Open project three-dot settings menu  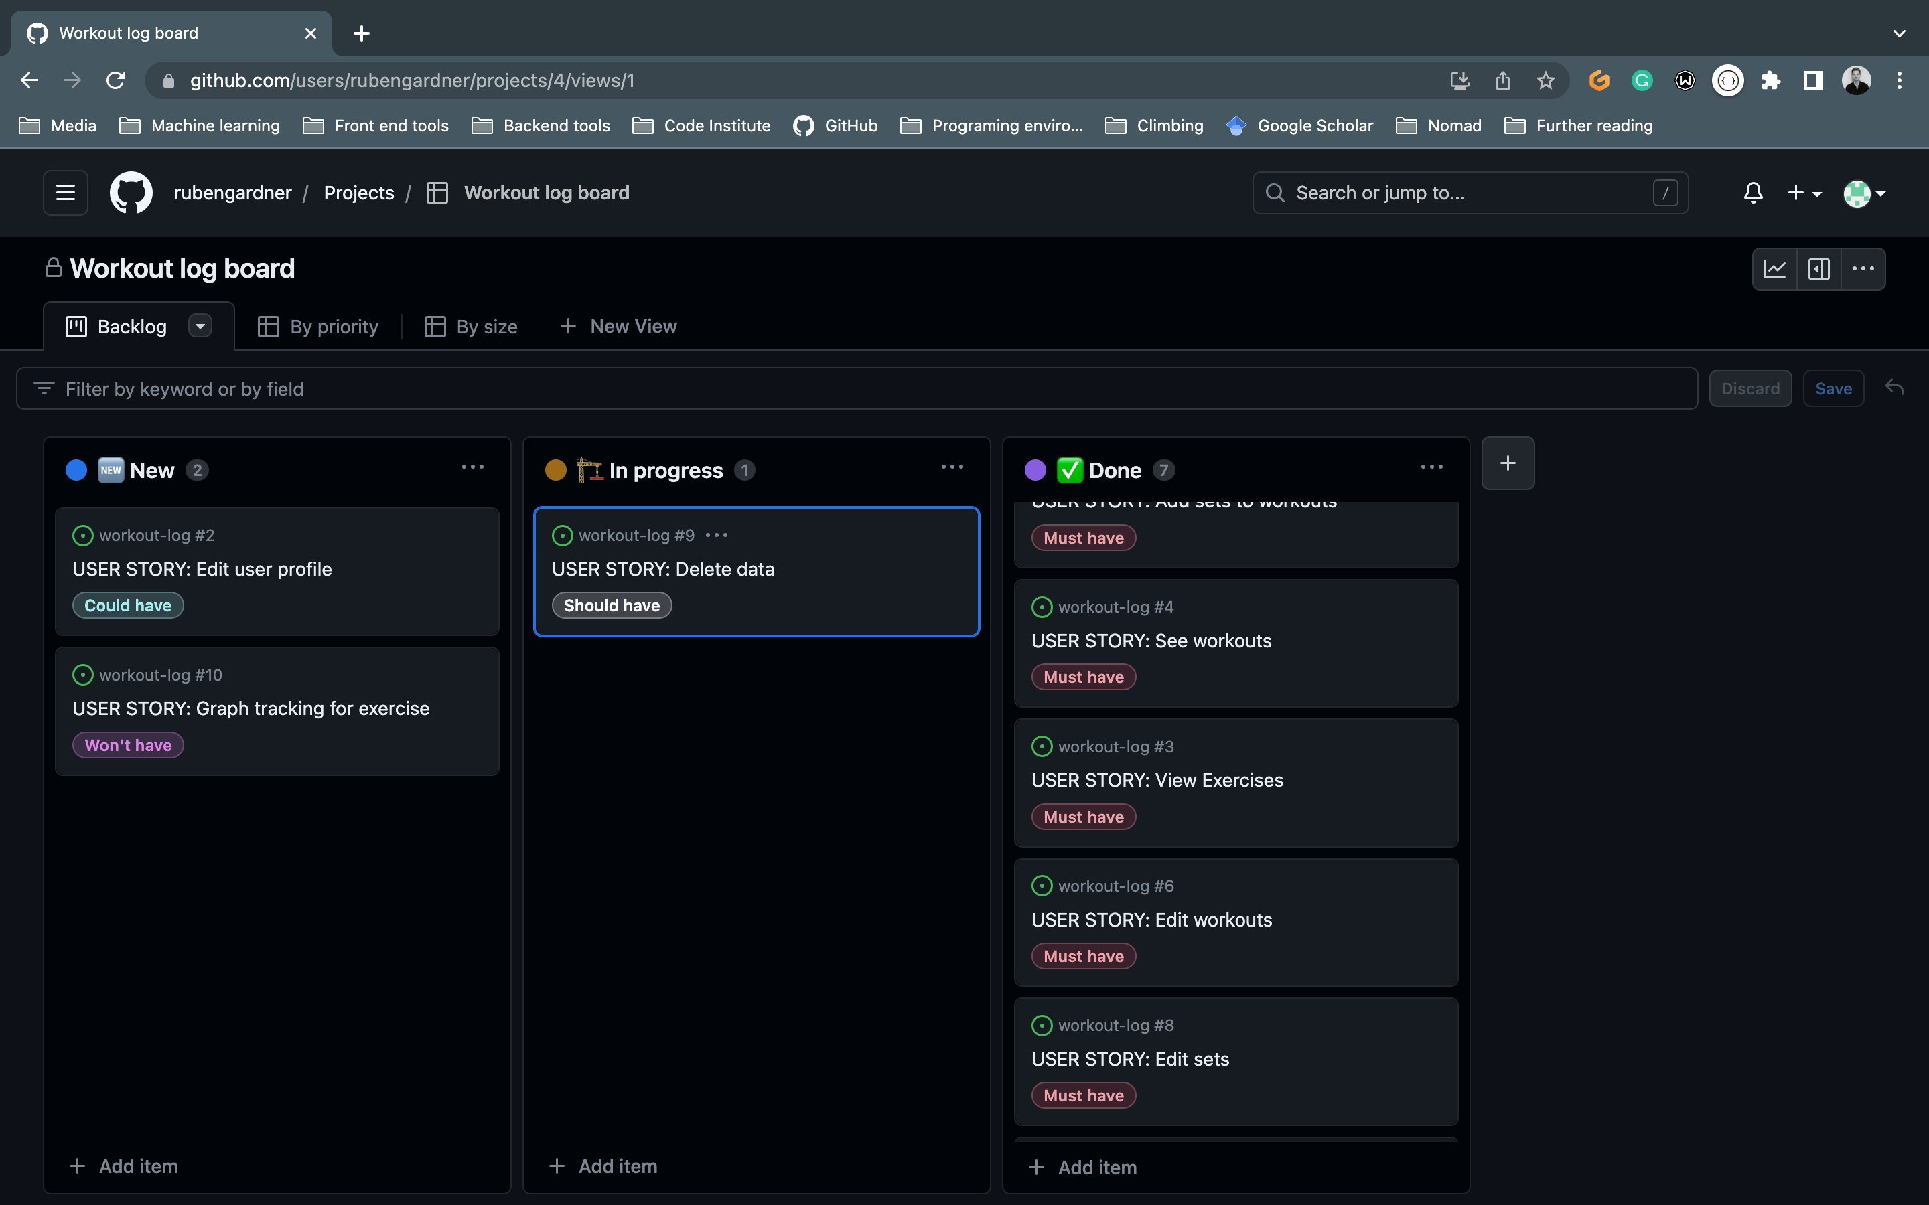pyautogui.click(x=1863, y=269)
